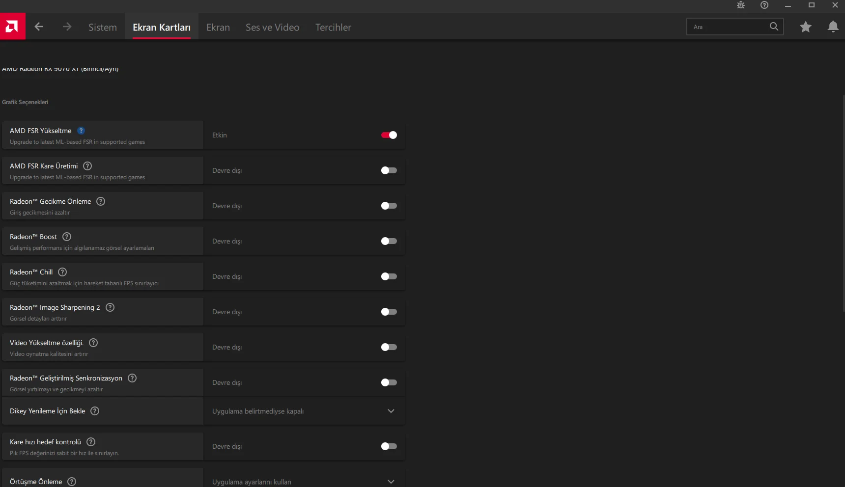Open notifications bell icon

click(833, 27)
